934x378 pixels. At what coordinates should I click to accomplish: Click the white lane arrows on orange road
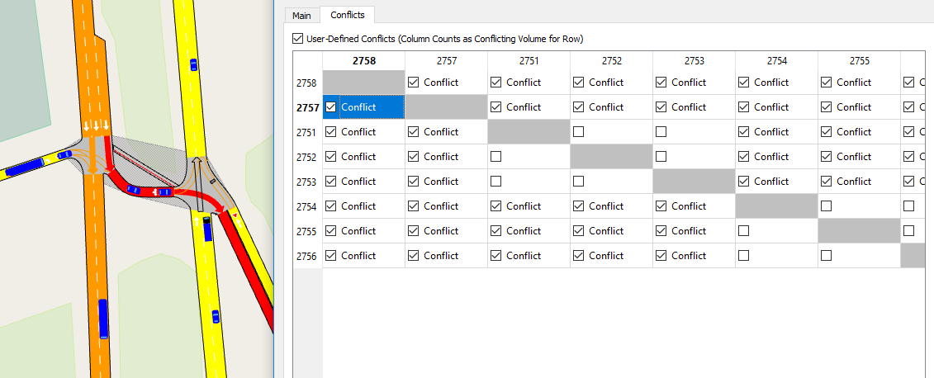(97, 125)
